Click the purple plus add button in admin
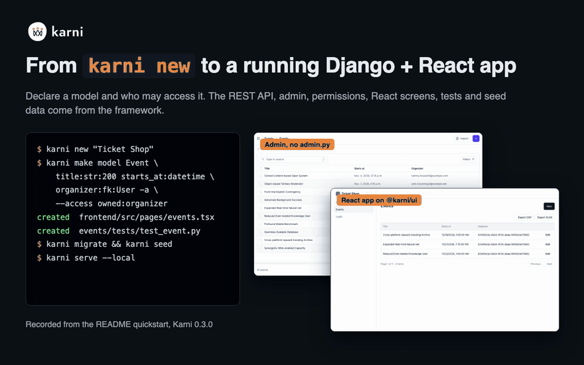 click(x=476, y=139)
